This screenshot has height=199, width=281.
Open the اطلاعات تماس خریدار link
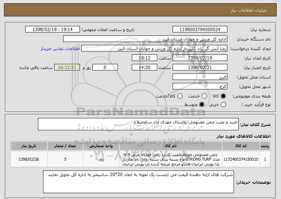tap(60, 49)
